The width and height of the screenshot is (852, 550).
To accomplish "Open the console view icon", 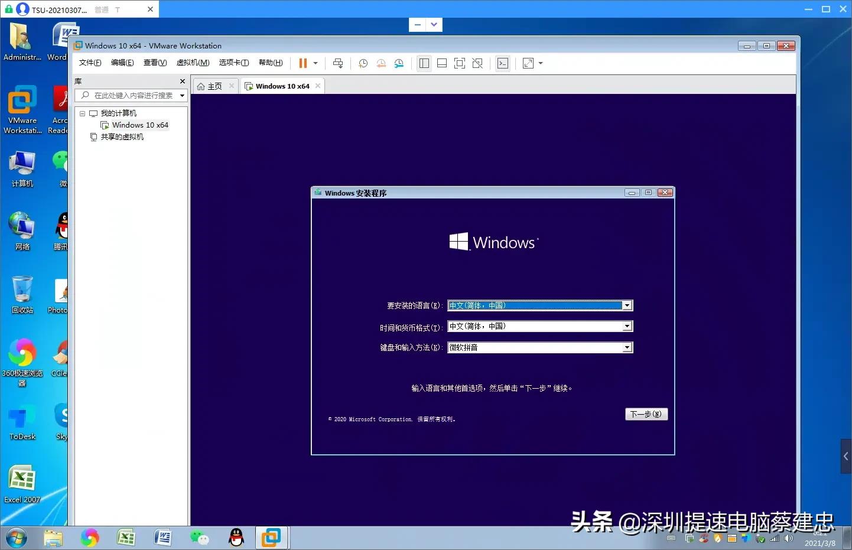I will [x=503, y=63].
